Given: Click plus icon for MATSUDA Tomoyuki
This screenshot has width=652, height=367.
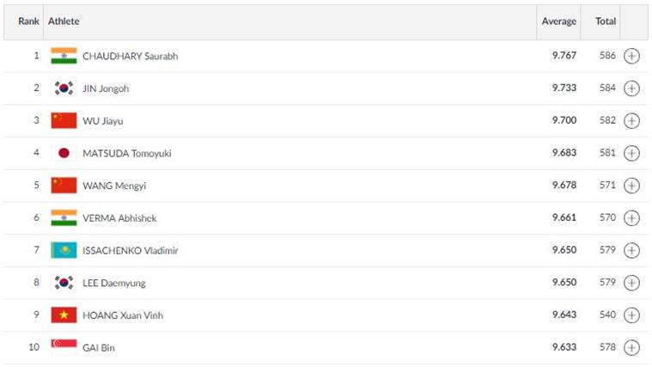Looking at the screenshot, I should pos(631,153).
